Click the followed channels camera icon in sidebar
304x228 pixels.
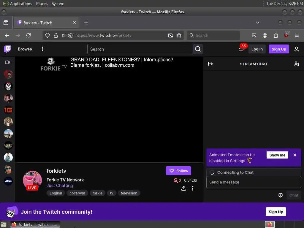[7, 62]
